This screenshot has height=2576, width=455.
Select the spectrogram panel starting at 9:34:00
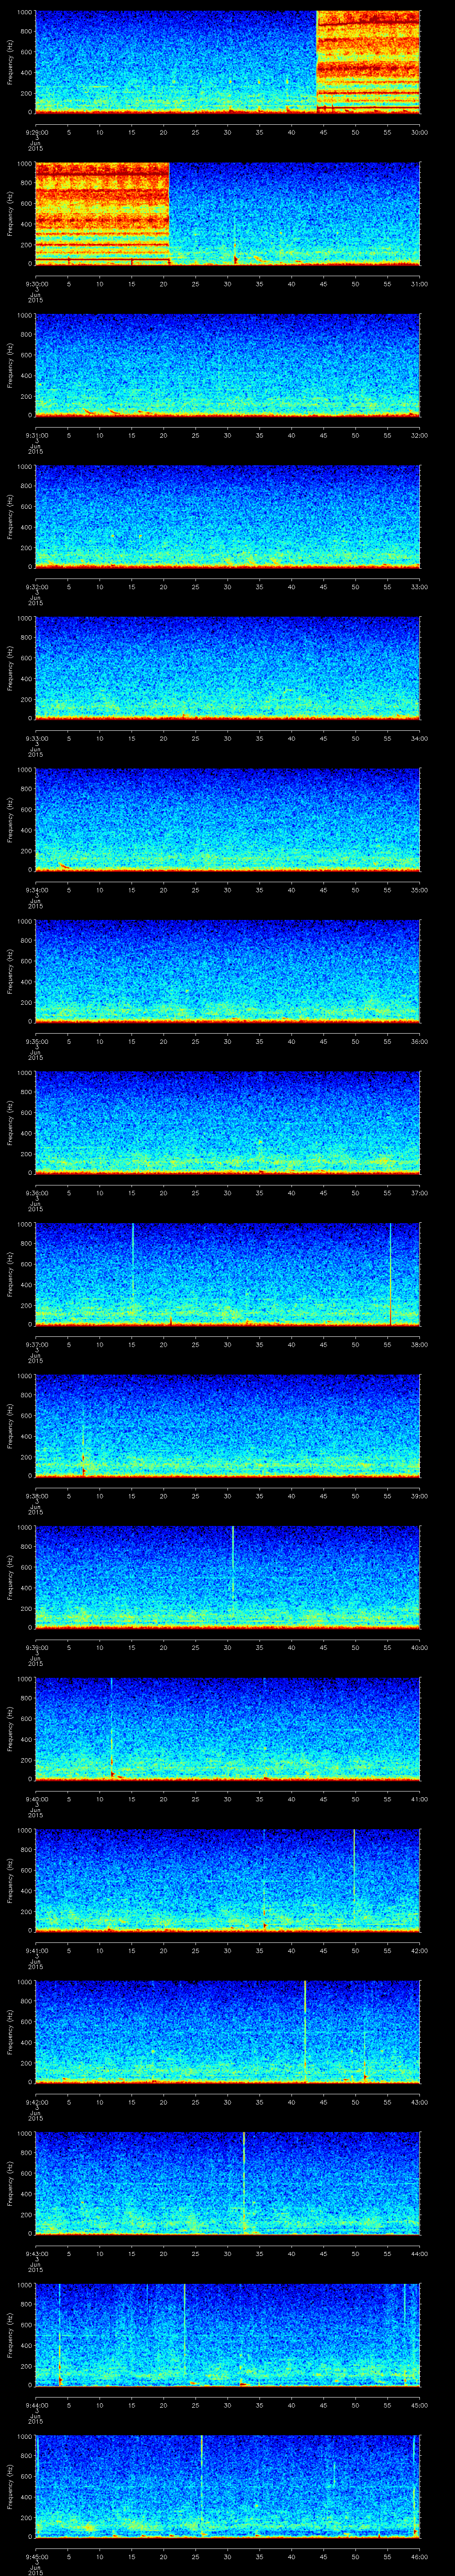(x=227, y=819)
